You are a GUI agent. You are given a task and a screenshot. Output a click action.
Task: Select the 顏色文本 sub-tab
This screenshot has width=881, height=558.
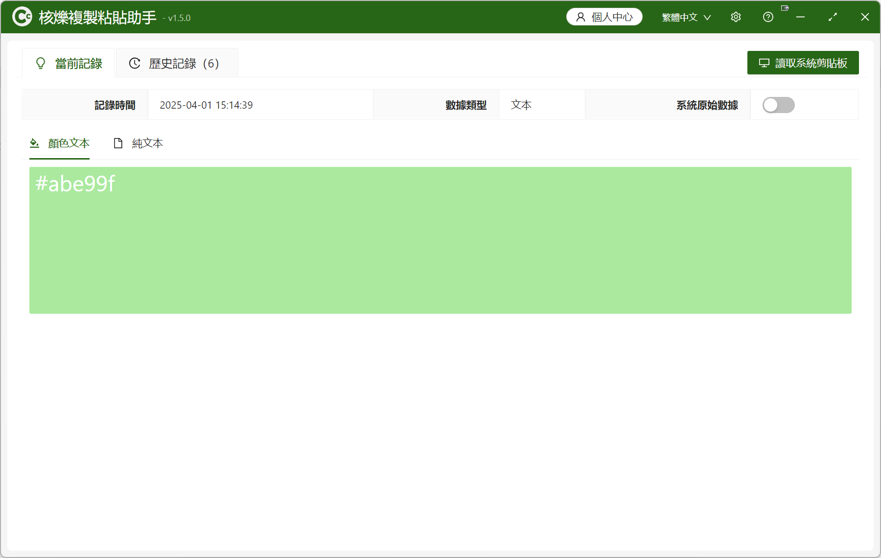point(60,143)
